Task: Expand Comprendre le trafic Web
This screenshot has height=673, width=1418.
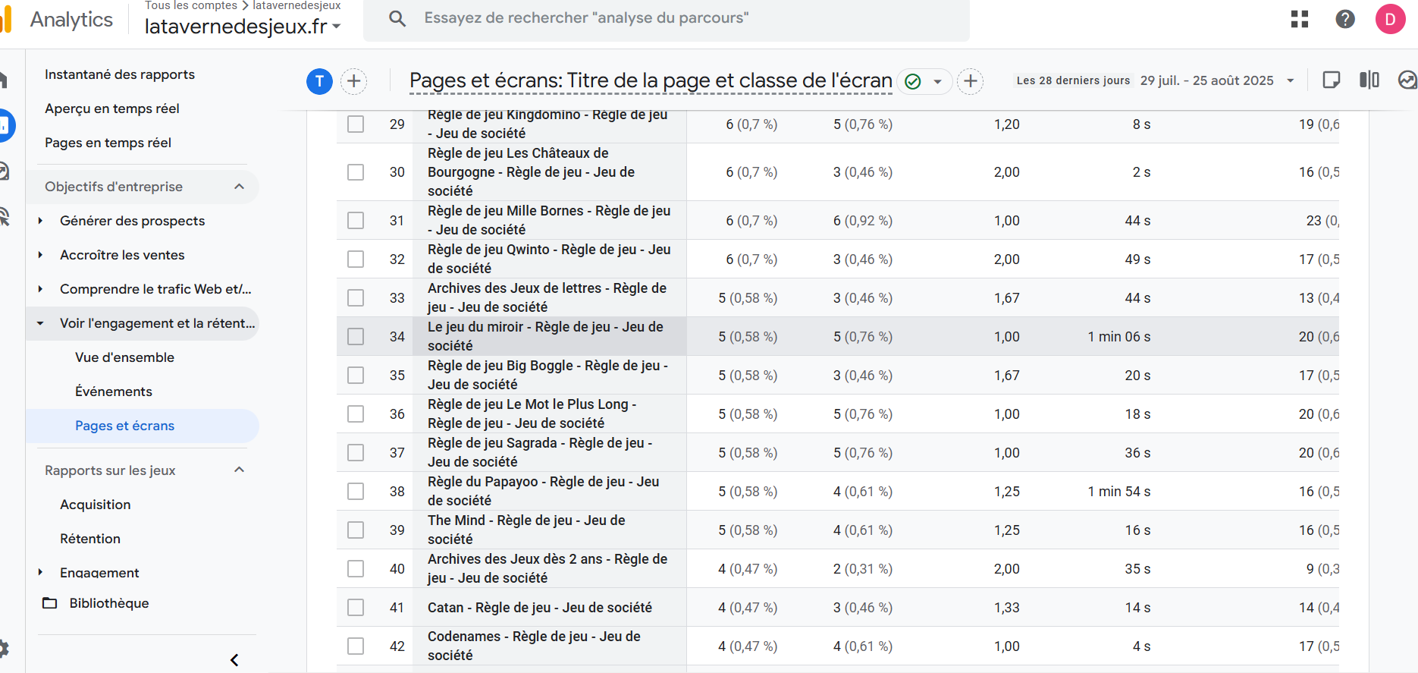Action: coord(40,289)
